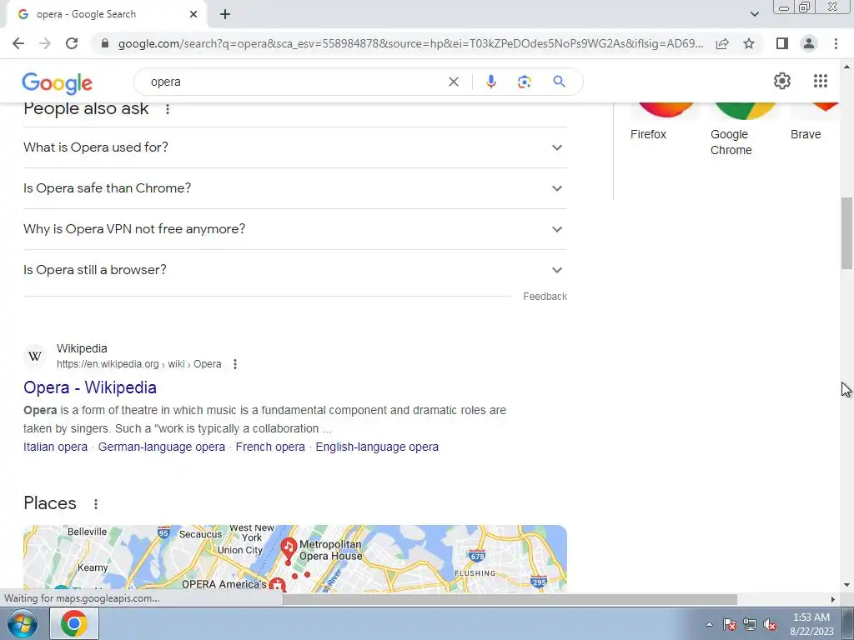Expand 'Is Opera safe than Chrome?'
Image resolution: width=854 pixels, height=640 pixels.
point(295,188)
